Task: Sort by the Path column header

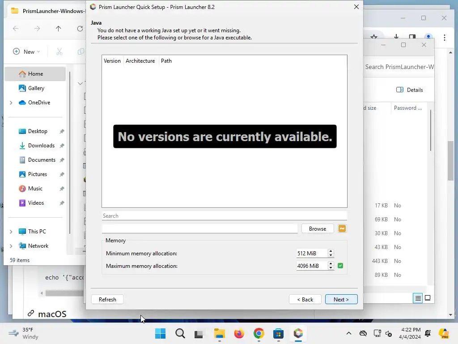Action: coord(166,61)
